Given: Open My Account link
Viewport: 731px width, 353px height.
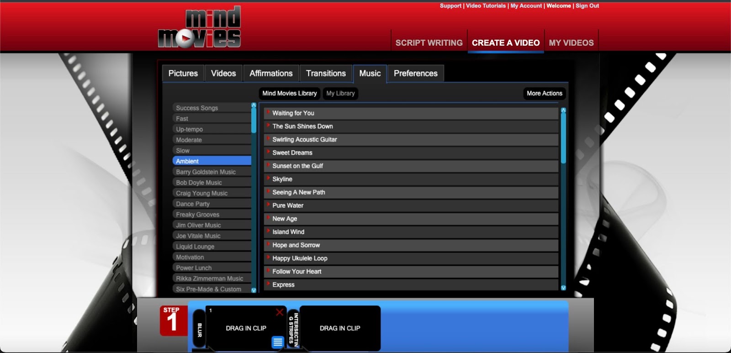Looking at the screenshot, I should (526, 6).
